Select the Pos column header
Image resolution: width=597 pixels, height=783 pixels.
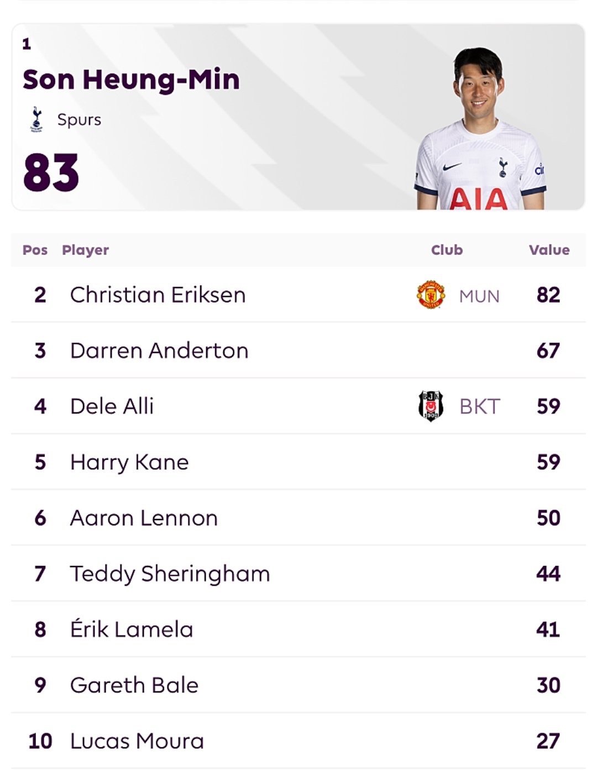click(35, 250)
